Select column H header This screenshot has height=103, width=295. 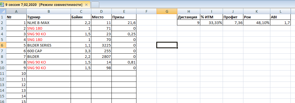pyautogui.click(x=189, y=12)
